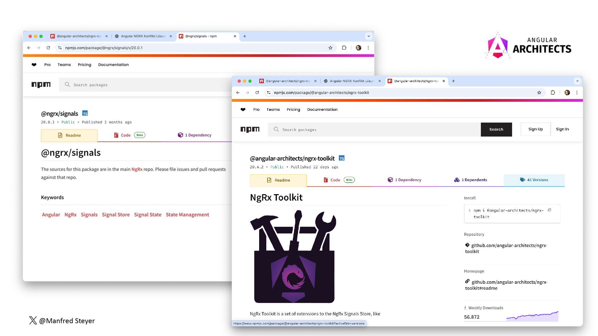The height and width of the screenshot is (336, 598).
Task: Click the npm heart icon in front window
Action: [x=243, y=110]
